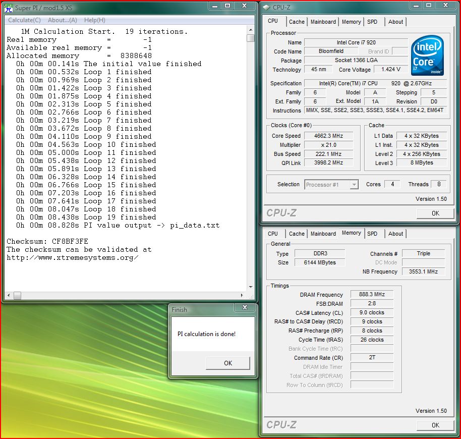Click the horizontal scrollbar thumb in Super PI
This screenshot has height=439, width=461.
pos(17,295)
